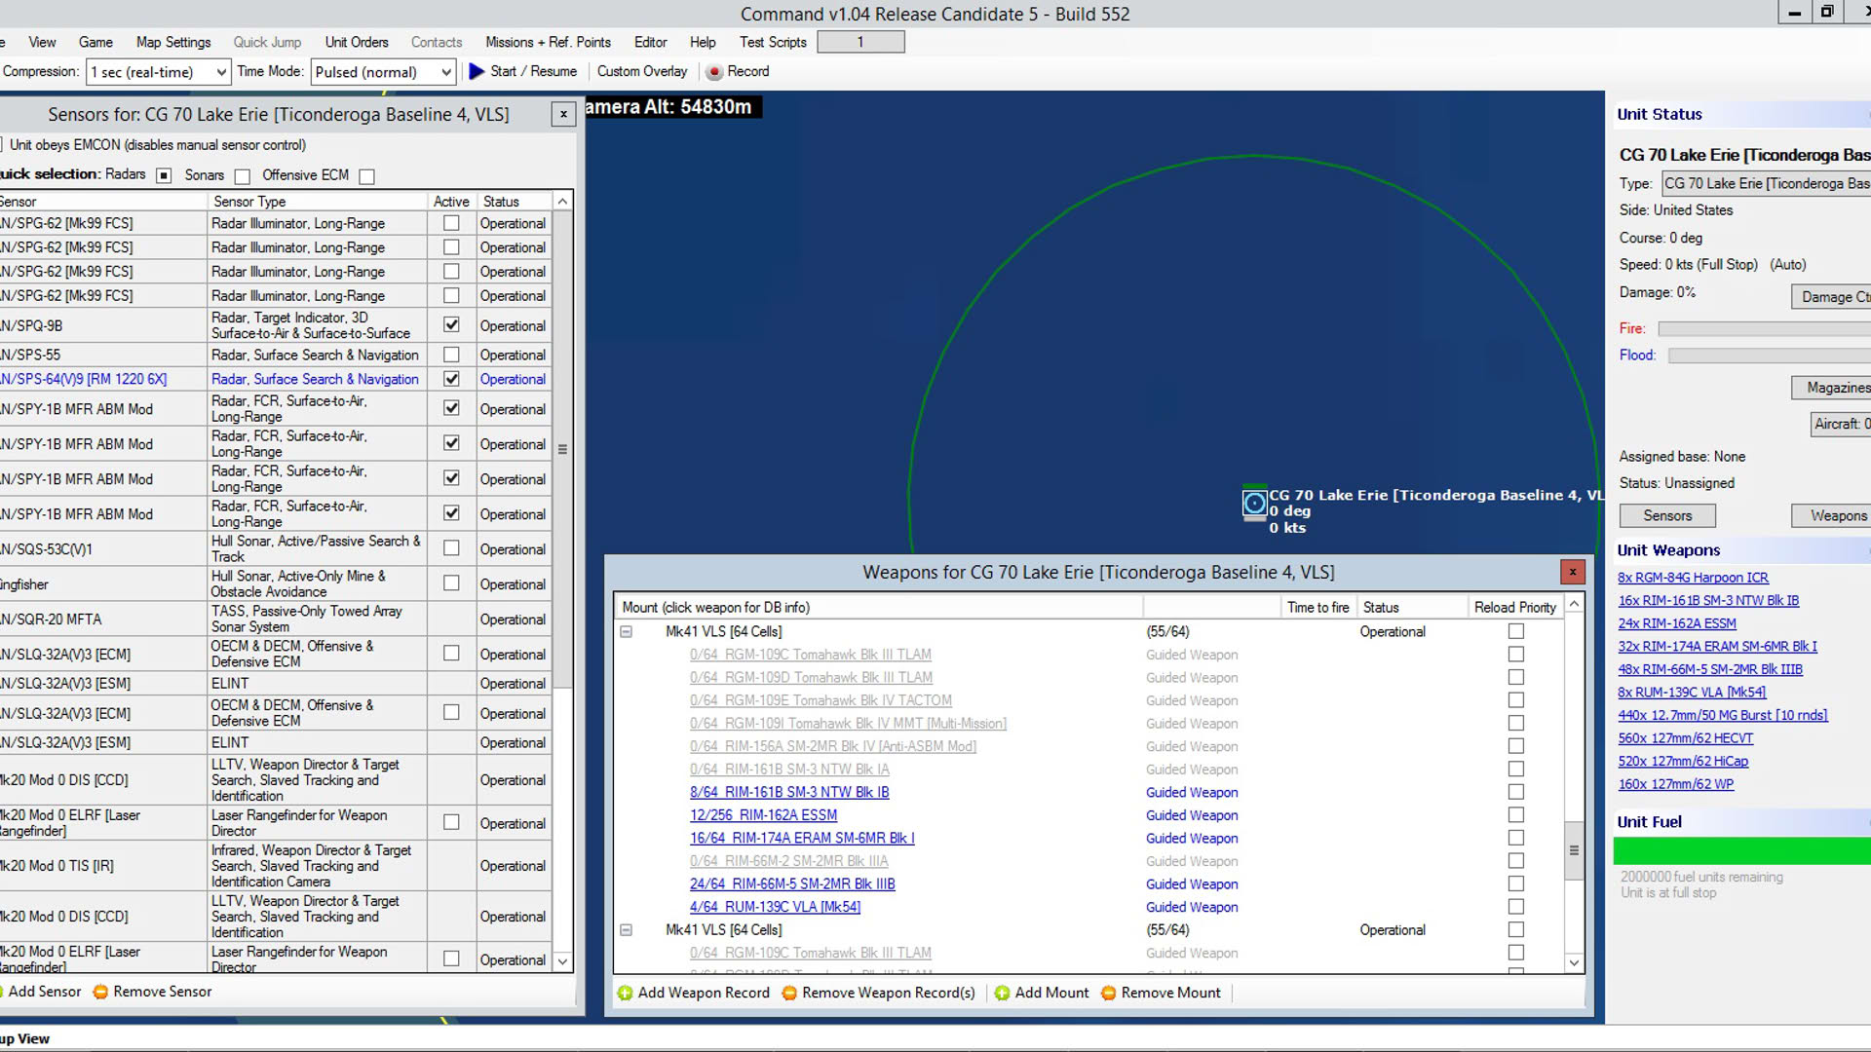1871x1052 pixels.
Task: Enable the Sonars quick selection checkbox
Action: 243,176
